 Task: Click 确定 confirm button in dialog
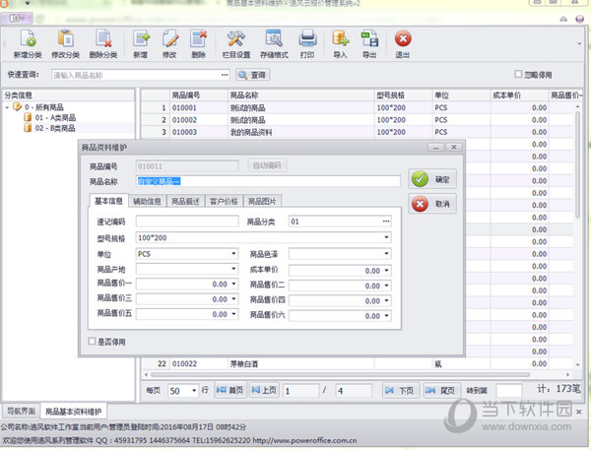(x=432, y=179)
